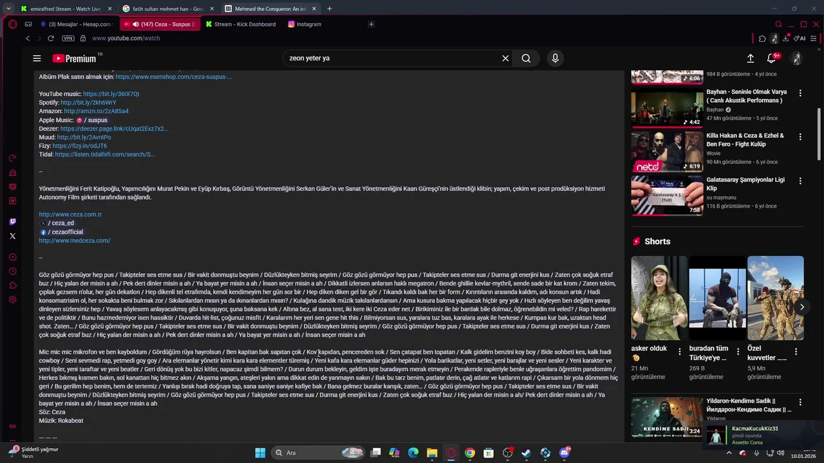Launch Steam from the taskbar
This screenshot has height=463, width=824.
[x=526, y=453]
